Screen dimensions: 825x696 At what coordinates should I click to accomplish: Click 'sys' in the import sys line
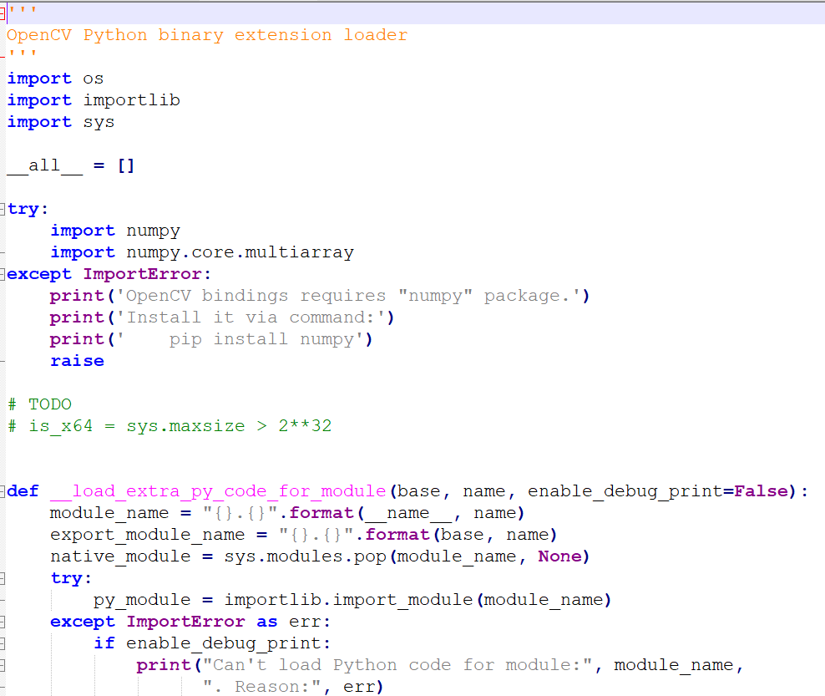point(99,122)
